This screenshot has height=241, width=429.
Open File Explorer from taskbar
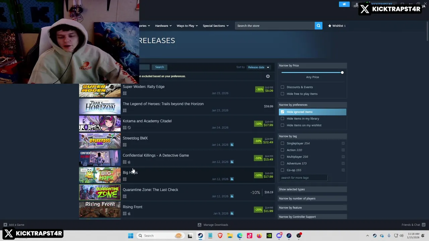[230, 236]
